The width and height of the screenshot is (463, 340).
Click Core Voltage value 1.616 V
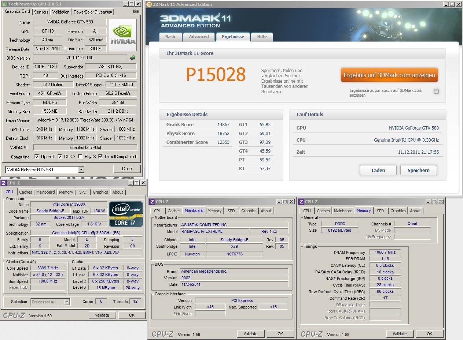click(x=94, y=224)
